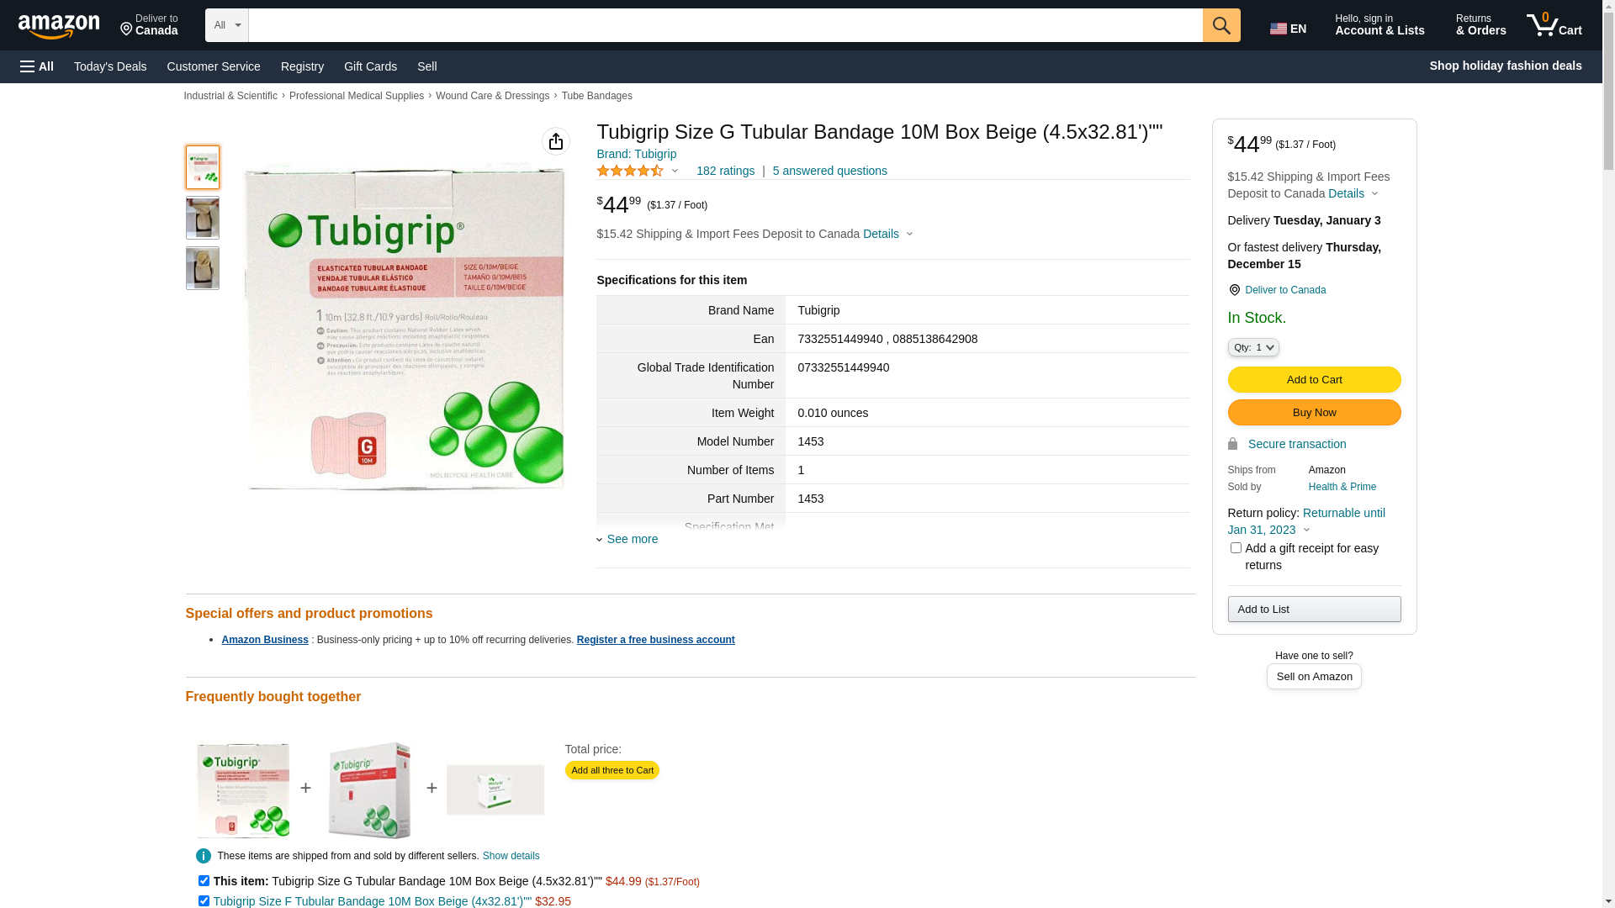Viewport: 1615px width, 908px height.
Task: Open the Qty quantity dropdown
Action: coord(1253,347)
